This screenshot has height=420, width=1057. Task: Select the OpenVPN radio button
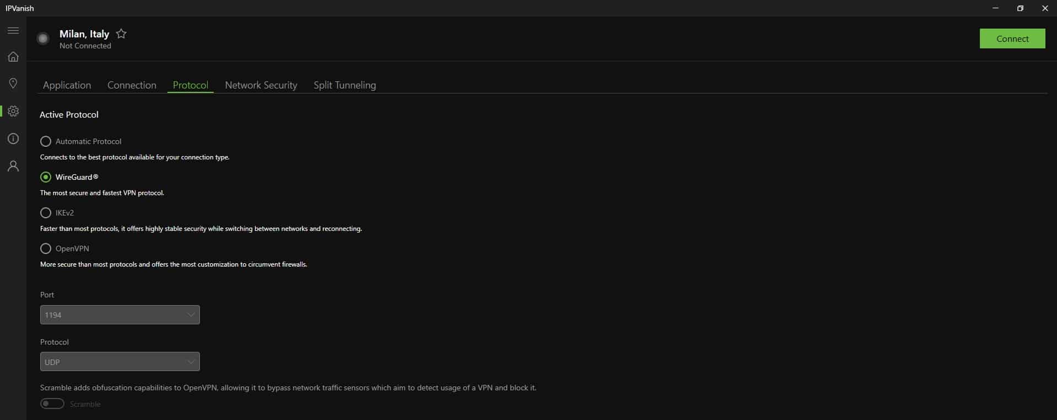coord(46,248)
